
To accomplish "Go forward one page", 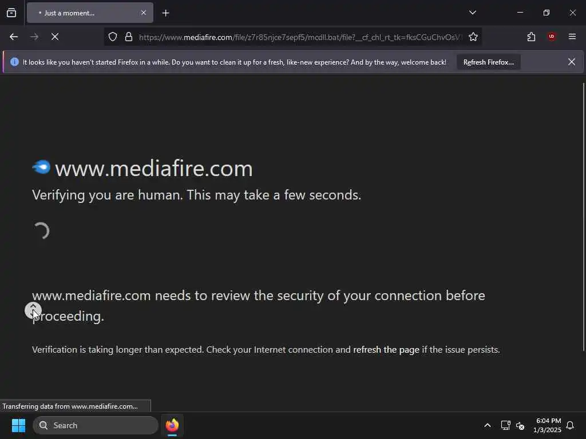I will point(34,37).
